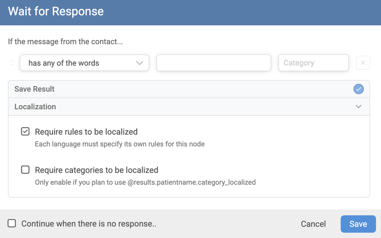Focus the rule words input field
The height and width of the screenshot is (238, 381).
[x=213, y=63]
